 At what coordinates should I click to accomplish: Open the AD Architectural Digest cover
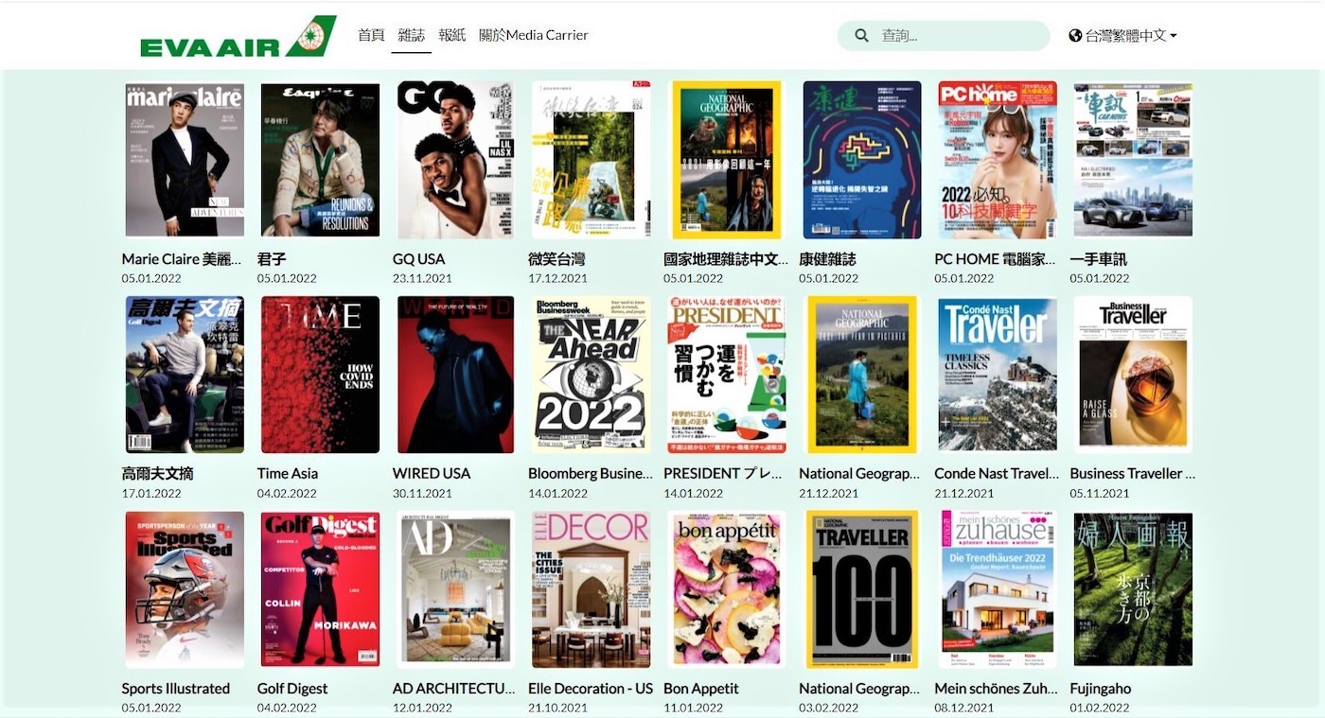(455, 589)
